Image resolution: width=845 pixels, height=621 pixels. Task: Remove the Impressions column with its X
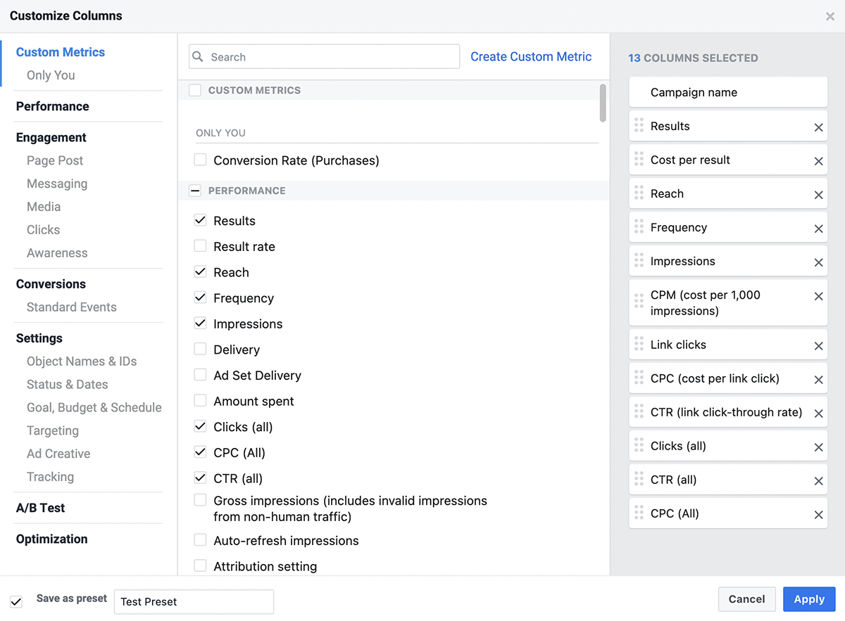[x=818, y=262]
